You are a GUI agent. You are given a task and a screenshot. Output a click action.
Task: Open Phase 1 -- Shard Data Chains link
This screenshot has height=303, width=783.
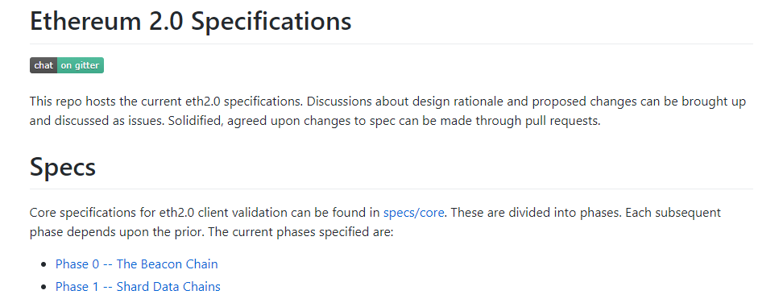point(138,287)
